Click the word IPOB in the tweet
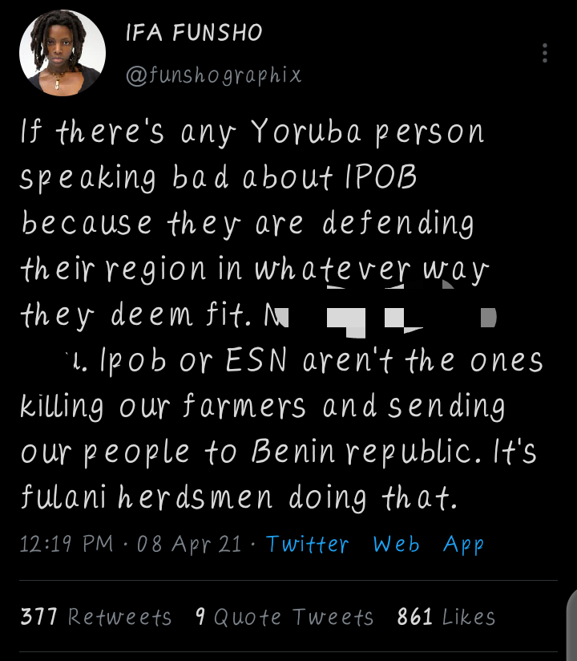This screenshot has height=661, width=577. coord(381,176)
